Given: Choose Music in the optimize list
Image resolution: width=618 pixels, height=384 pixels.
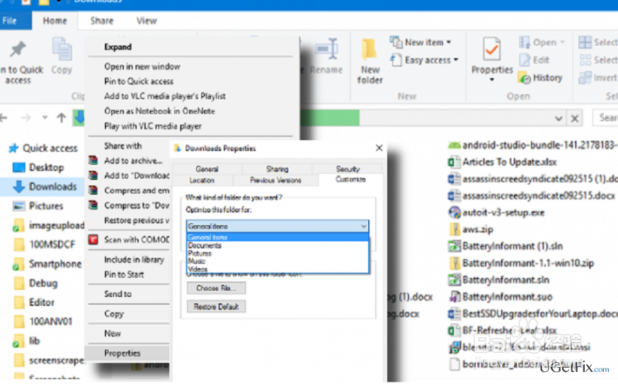Looking at the screenshot, I should [277, 261].
